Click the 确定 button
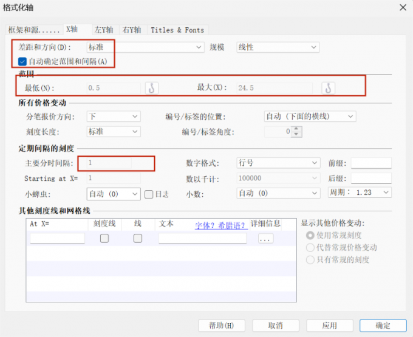The width and height of the screenshot is (413, 337). point(383,325)
